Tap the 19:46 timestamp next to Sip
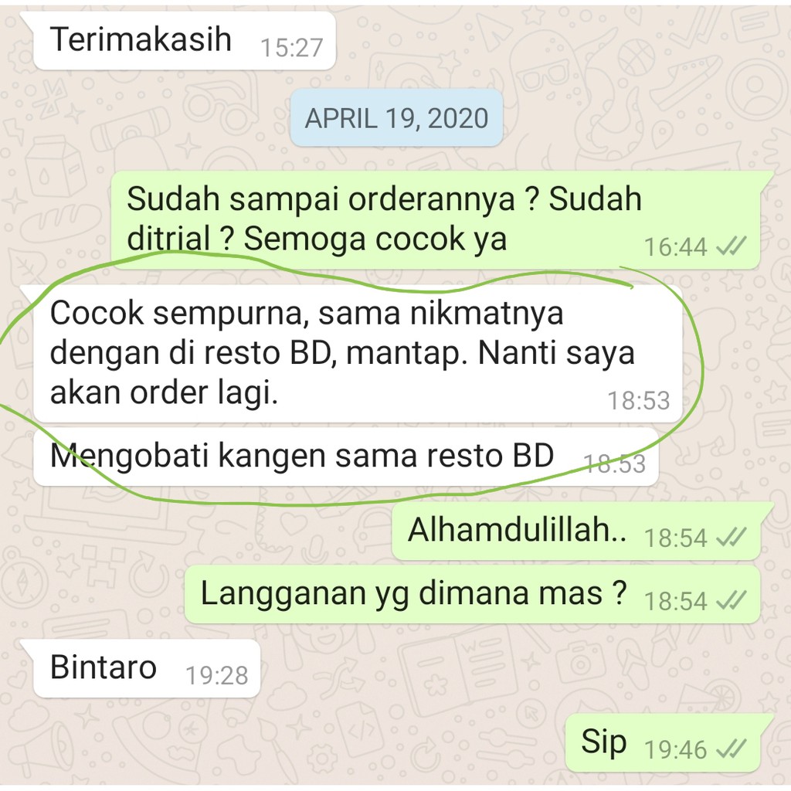 675,749
